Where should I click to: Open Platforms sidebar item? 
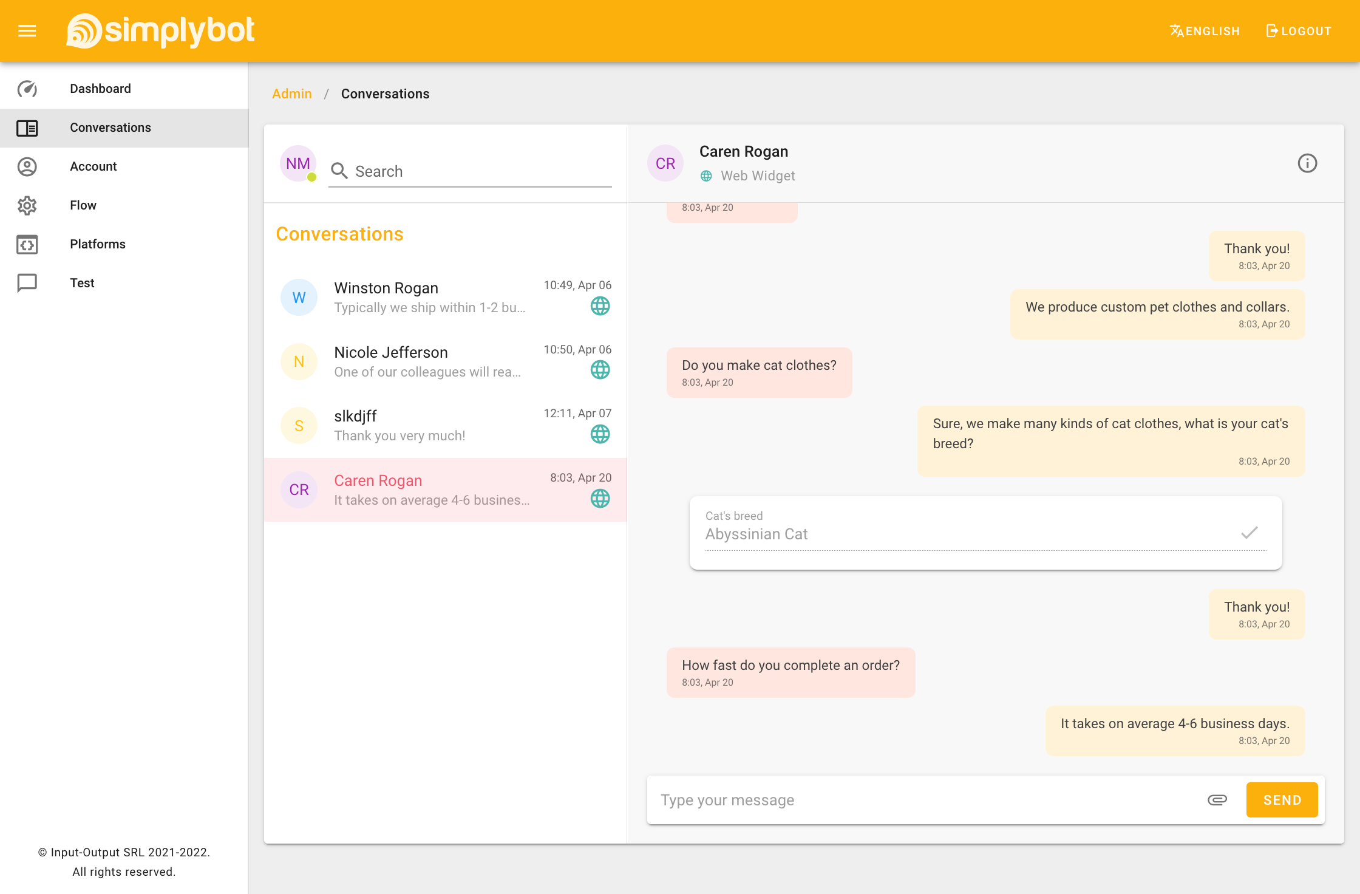tap(124, 244)
